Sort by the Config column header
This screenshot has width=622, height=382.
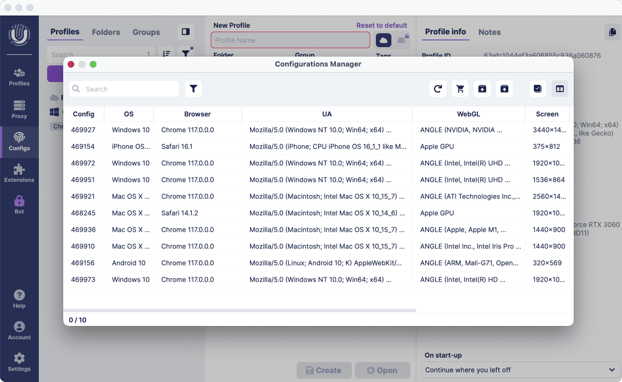[84, 114]
